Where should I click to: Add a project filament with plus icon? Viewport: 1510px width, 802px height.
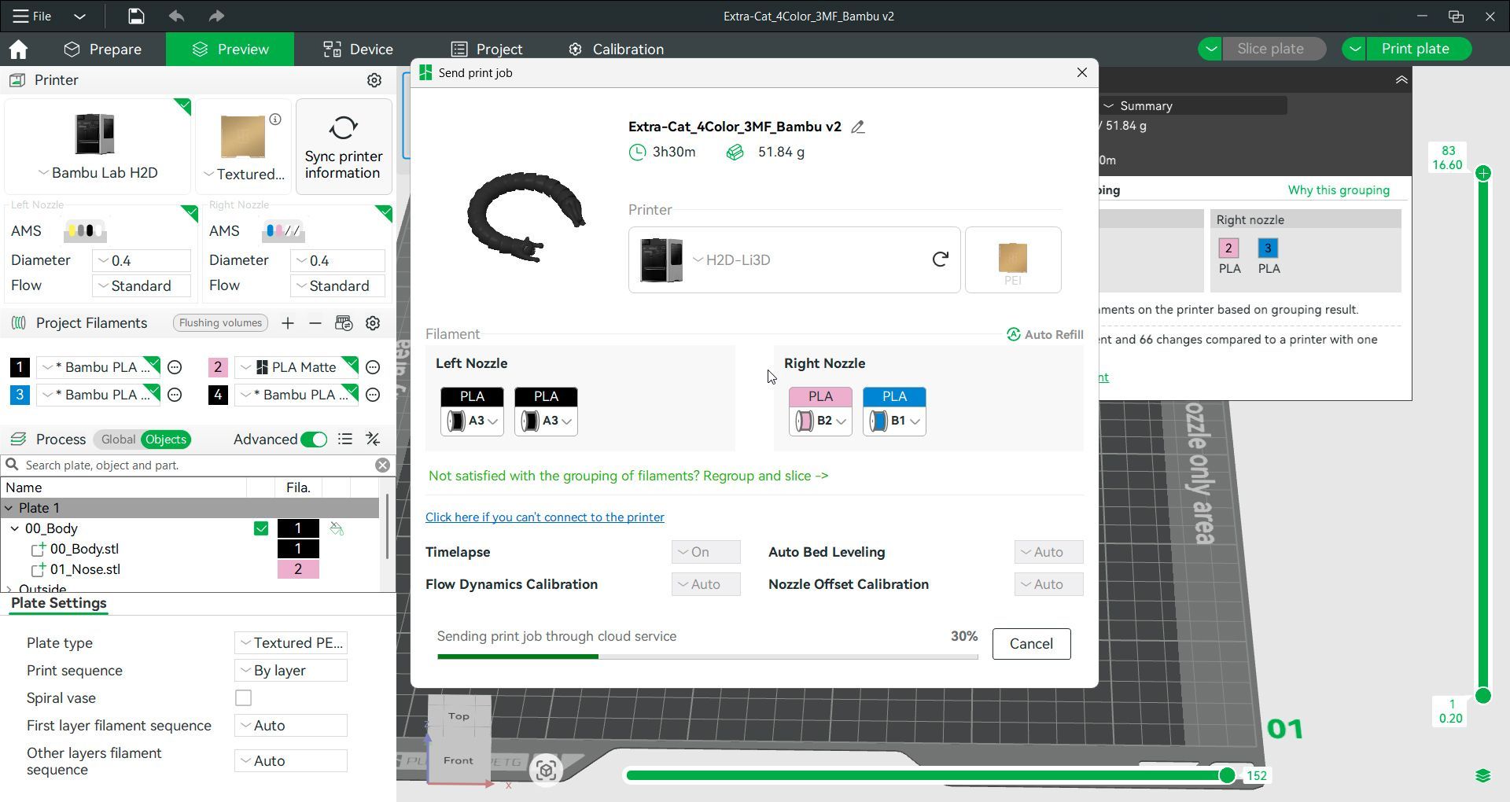(x=288, y=323)
